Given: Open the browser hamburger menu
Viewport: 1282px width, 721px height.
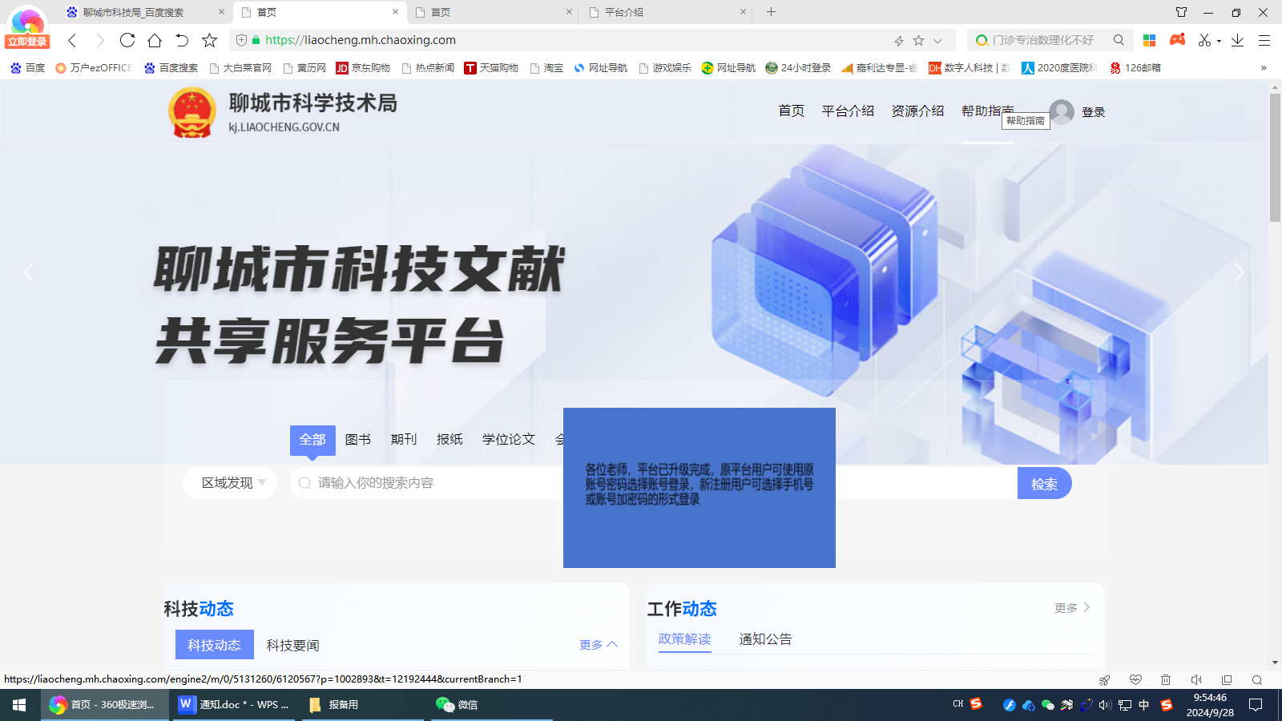Looking at the screenshot, I should pyautogui.click(x=1264, y=40).
